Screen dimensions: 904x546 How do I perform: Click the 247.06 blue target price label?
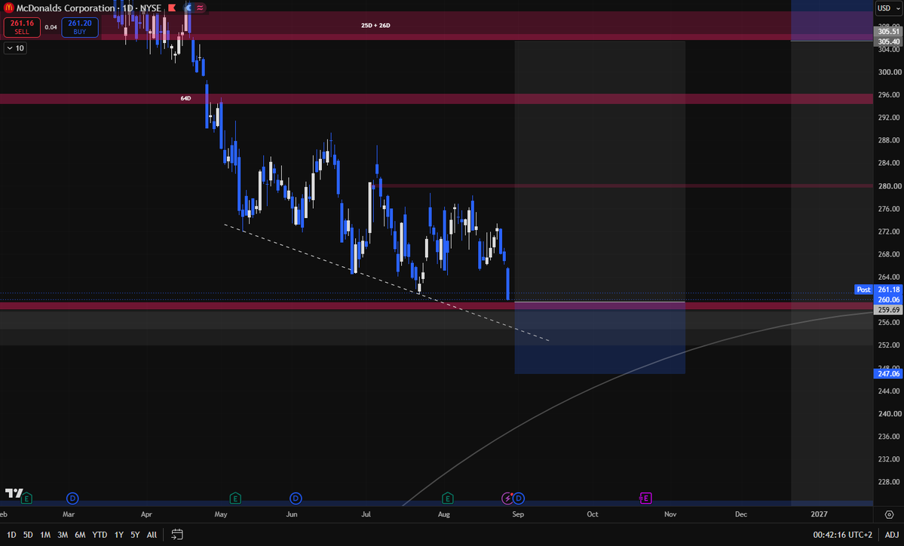click(888, 373)
